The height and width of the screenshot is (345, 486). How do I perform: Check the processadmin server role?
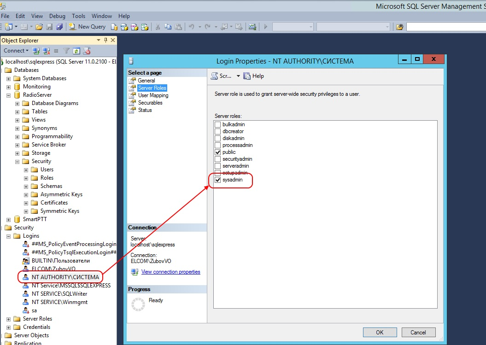point(217,146)
